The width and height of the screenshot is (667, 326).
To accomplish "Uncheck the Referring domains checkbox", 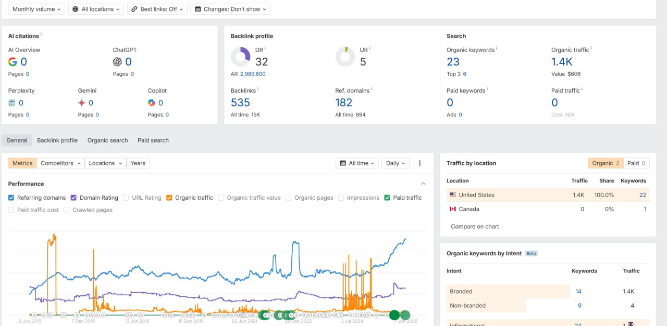I will [11, 198].
